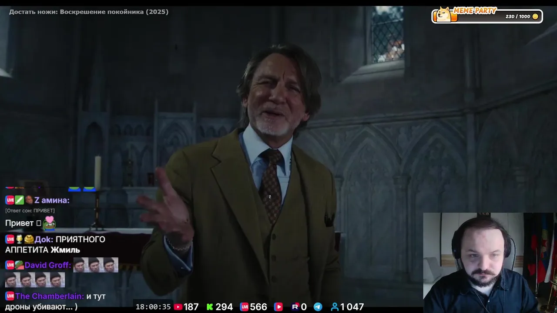Click the reply note 'Ответ сон: ПРИВЕТ'

30,210
